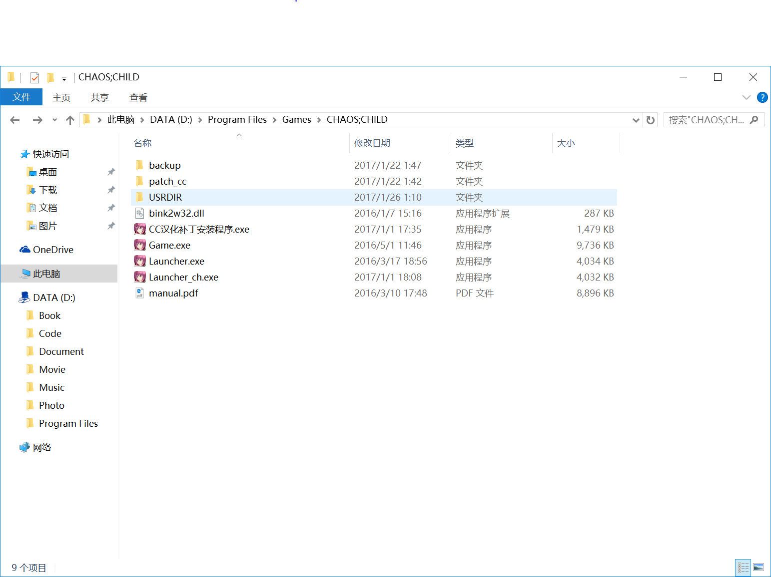Select the Launcher.exe application icon
The image size is (771, 577).
[140, 261]
